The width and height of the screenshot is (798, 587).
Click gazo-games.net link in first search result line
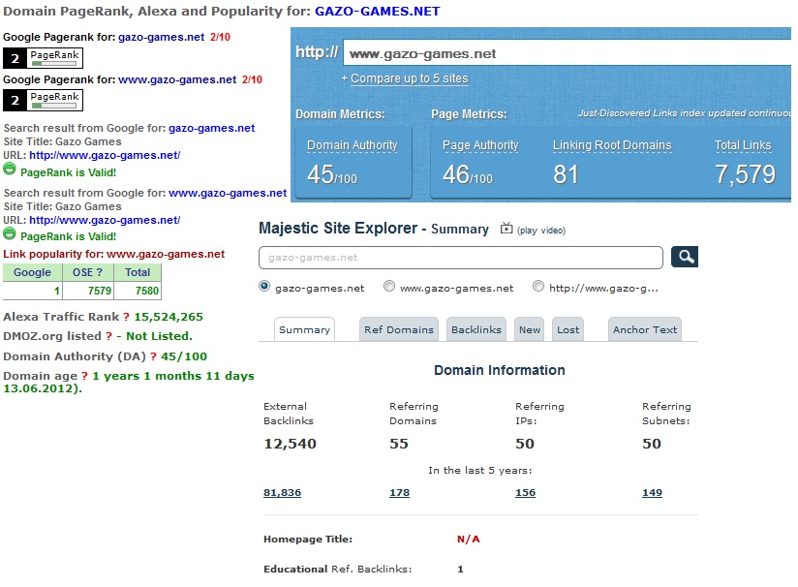pyautogui.click(x=212, y=128)
